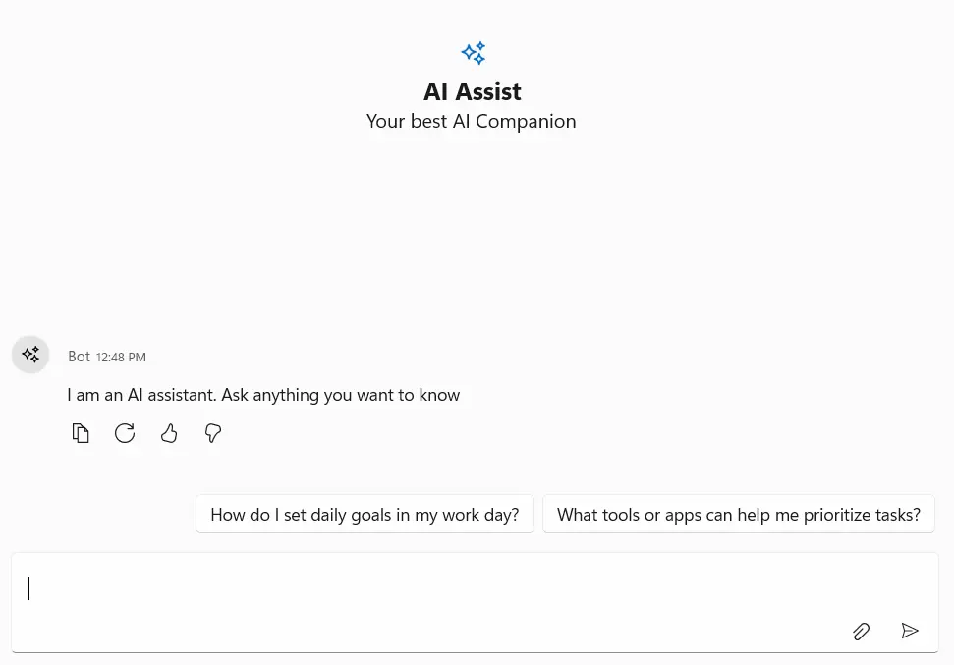Image resolution: width=954 pixels, height=665 pixels.
Task: Open the copy icon below the greeting message
Action: point(81,433)
